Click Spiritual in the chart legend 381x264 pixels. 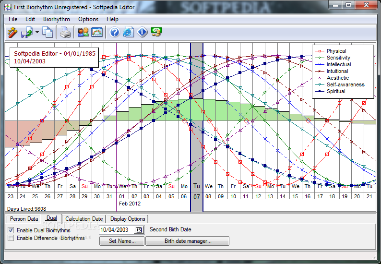[336, 91]
